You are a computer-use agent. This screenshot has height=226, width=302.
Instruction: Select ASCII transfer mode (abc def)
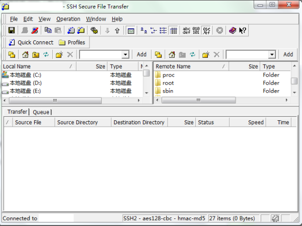click(186, 30)
